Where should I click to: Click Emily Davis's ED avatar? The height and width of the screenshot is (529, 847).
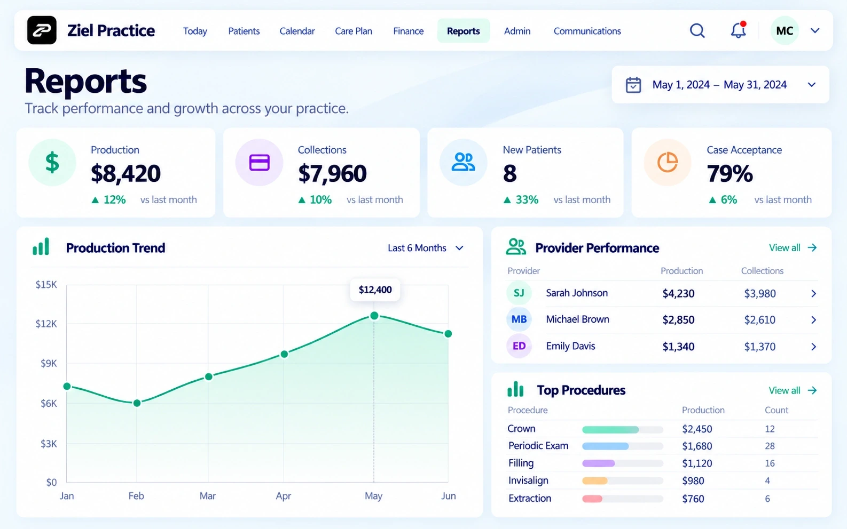(519, 346)
